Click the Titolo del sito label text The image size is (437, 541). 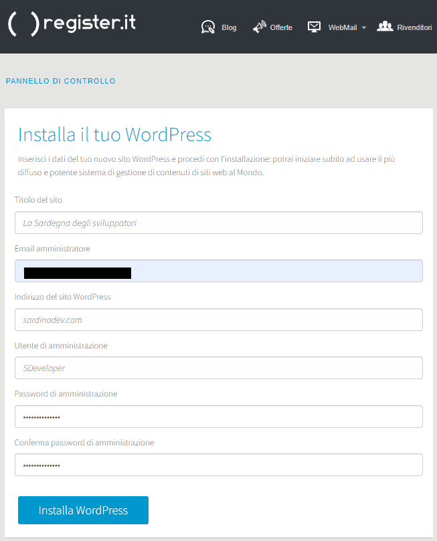click(x=38, y=200)
